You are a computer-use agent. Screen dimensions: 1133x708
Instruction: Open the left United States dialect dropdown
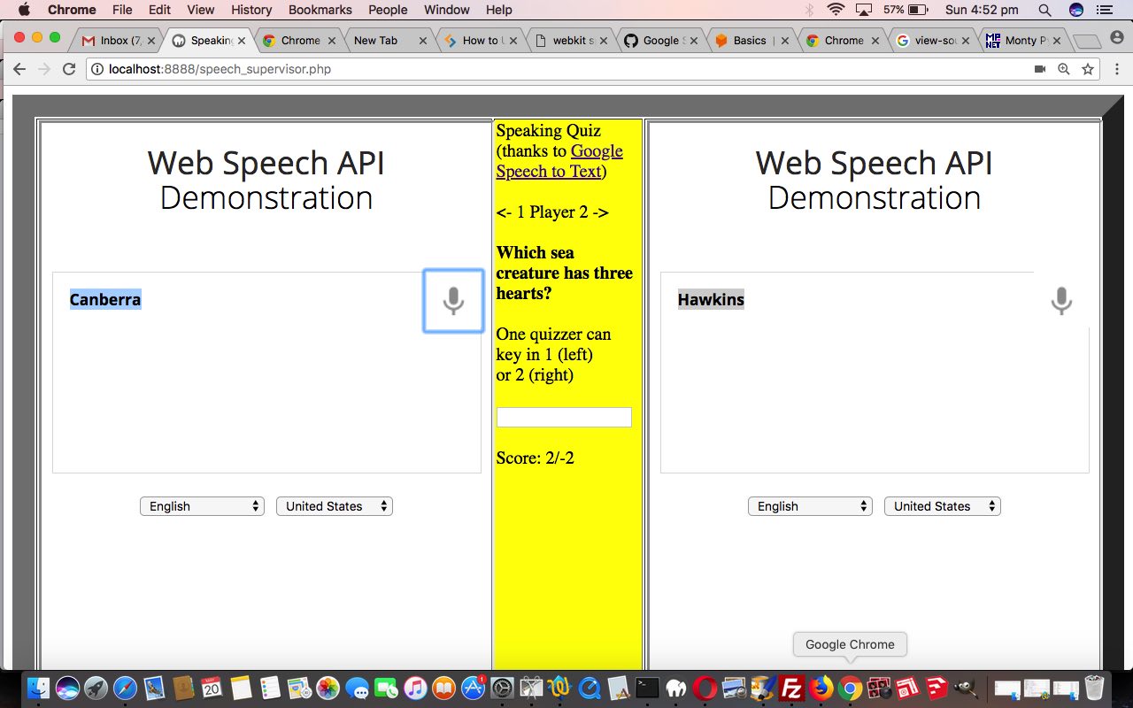click(335, 505)
